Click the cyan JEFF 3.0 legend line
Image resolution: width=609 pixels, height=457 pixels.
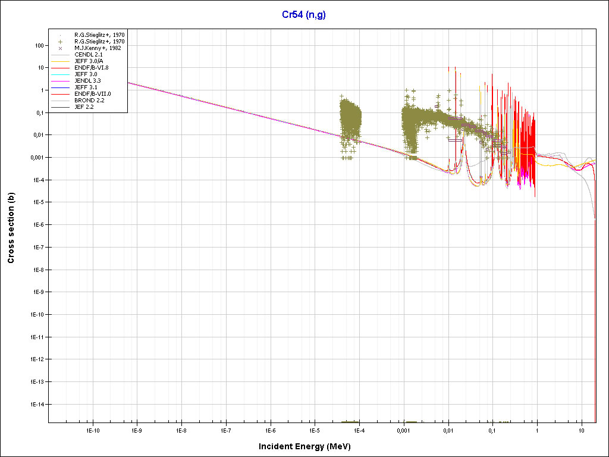pos(61,74)
